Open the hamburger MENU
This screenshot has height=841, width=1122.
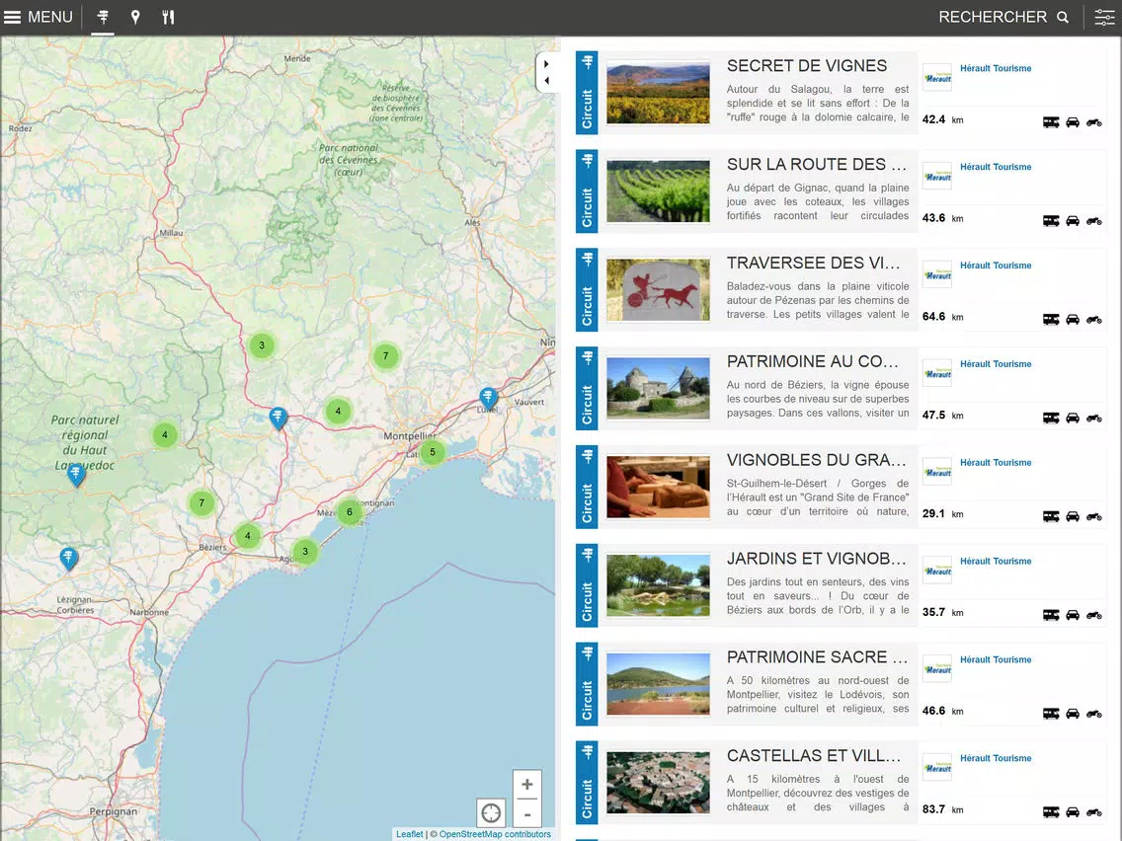tap(38, 17)
